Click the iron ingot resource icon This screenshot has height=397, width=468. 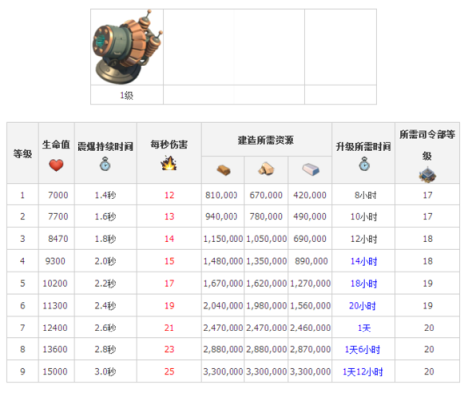click(310, 169)
